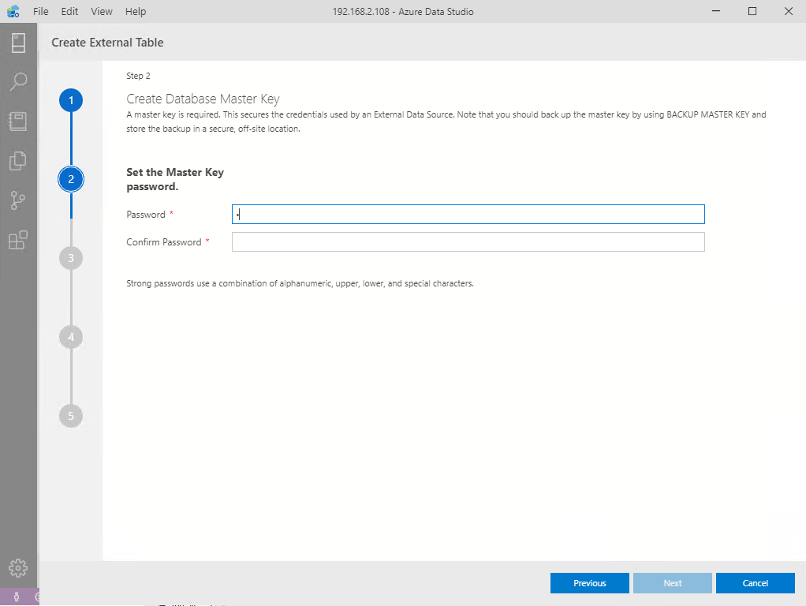806x606 pixels.
Task: Open the Explorer files icon
Action: [x=18, y=161]
